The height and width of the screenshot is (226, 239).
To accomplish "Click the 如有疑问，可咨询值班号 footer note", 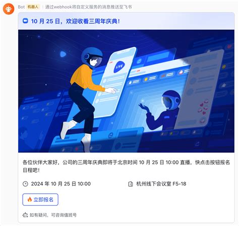I will point(53,215).
